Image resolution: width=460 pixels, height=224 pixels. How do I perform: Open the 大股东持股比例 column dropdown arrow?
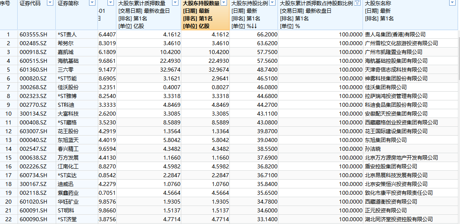tap(272, 3)
